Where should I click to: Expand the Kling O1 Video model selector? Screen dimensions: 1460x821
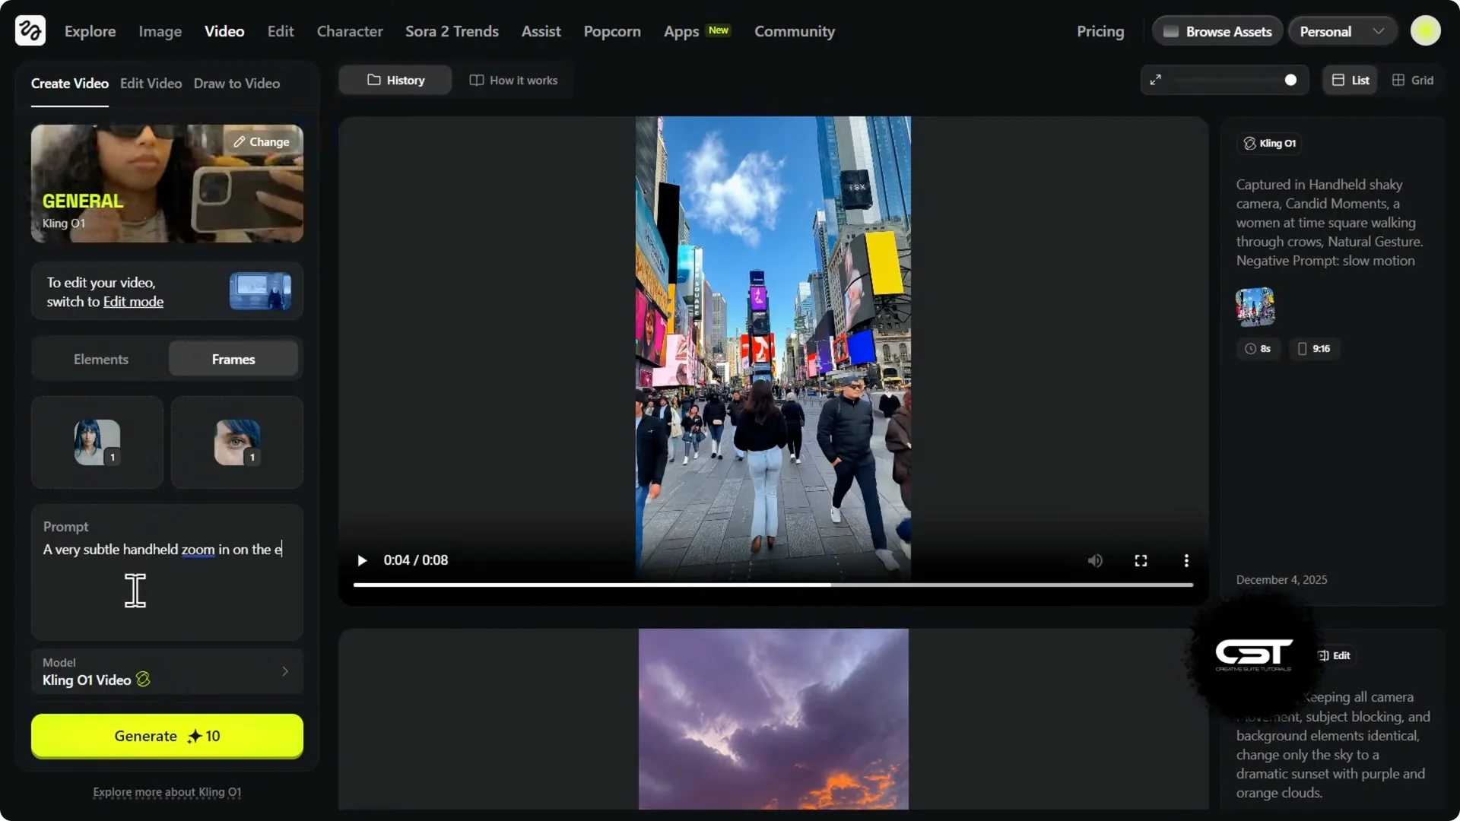click(167, 672)
